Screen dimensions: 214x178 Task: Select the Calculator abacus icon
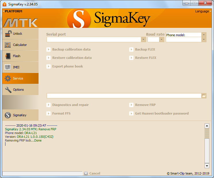pyautogui.click(x=8, y=45)
